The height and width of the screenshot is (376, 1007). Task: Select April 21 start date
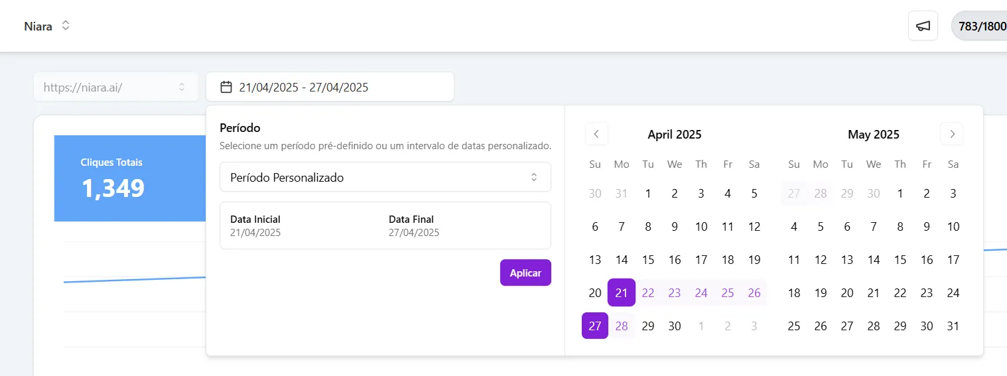pyautogui.click(x=621, y=292)
